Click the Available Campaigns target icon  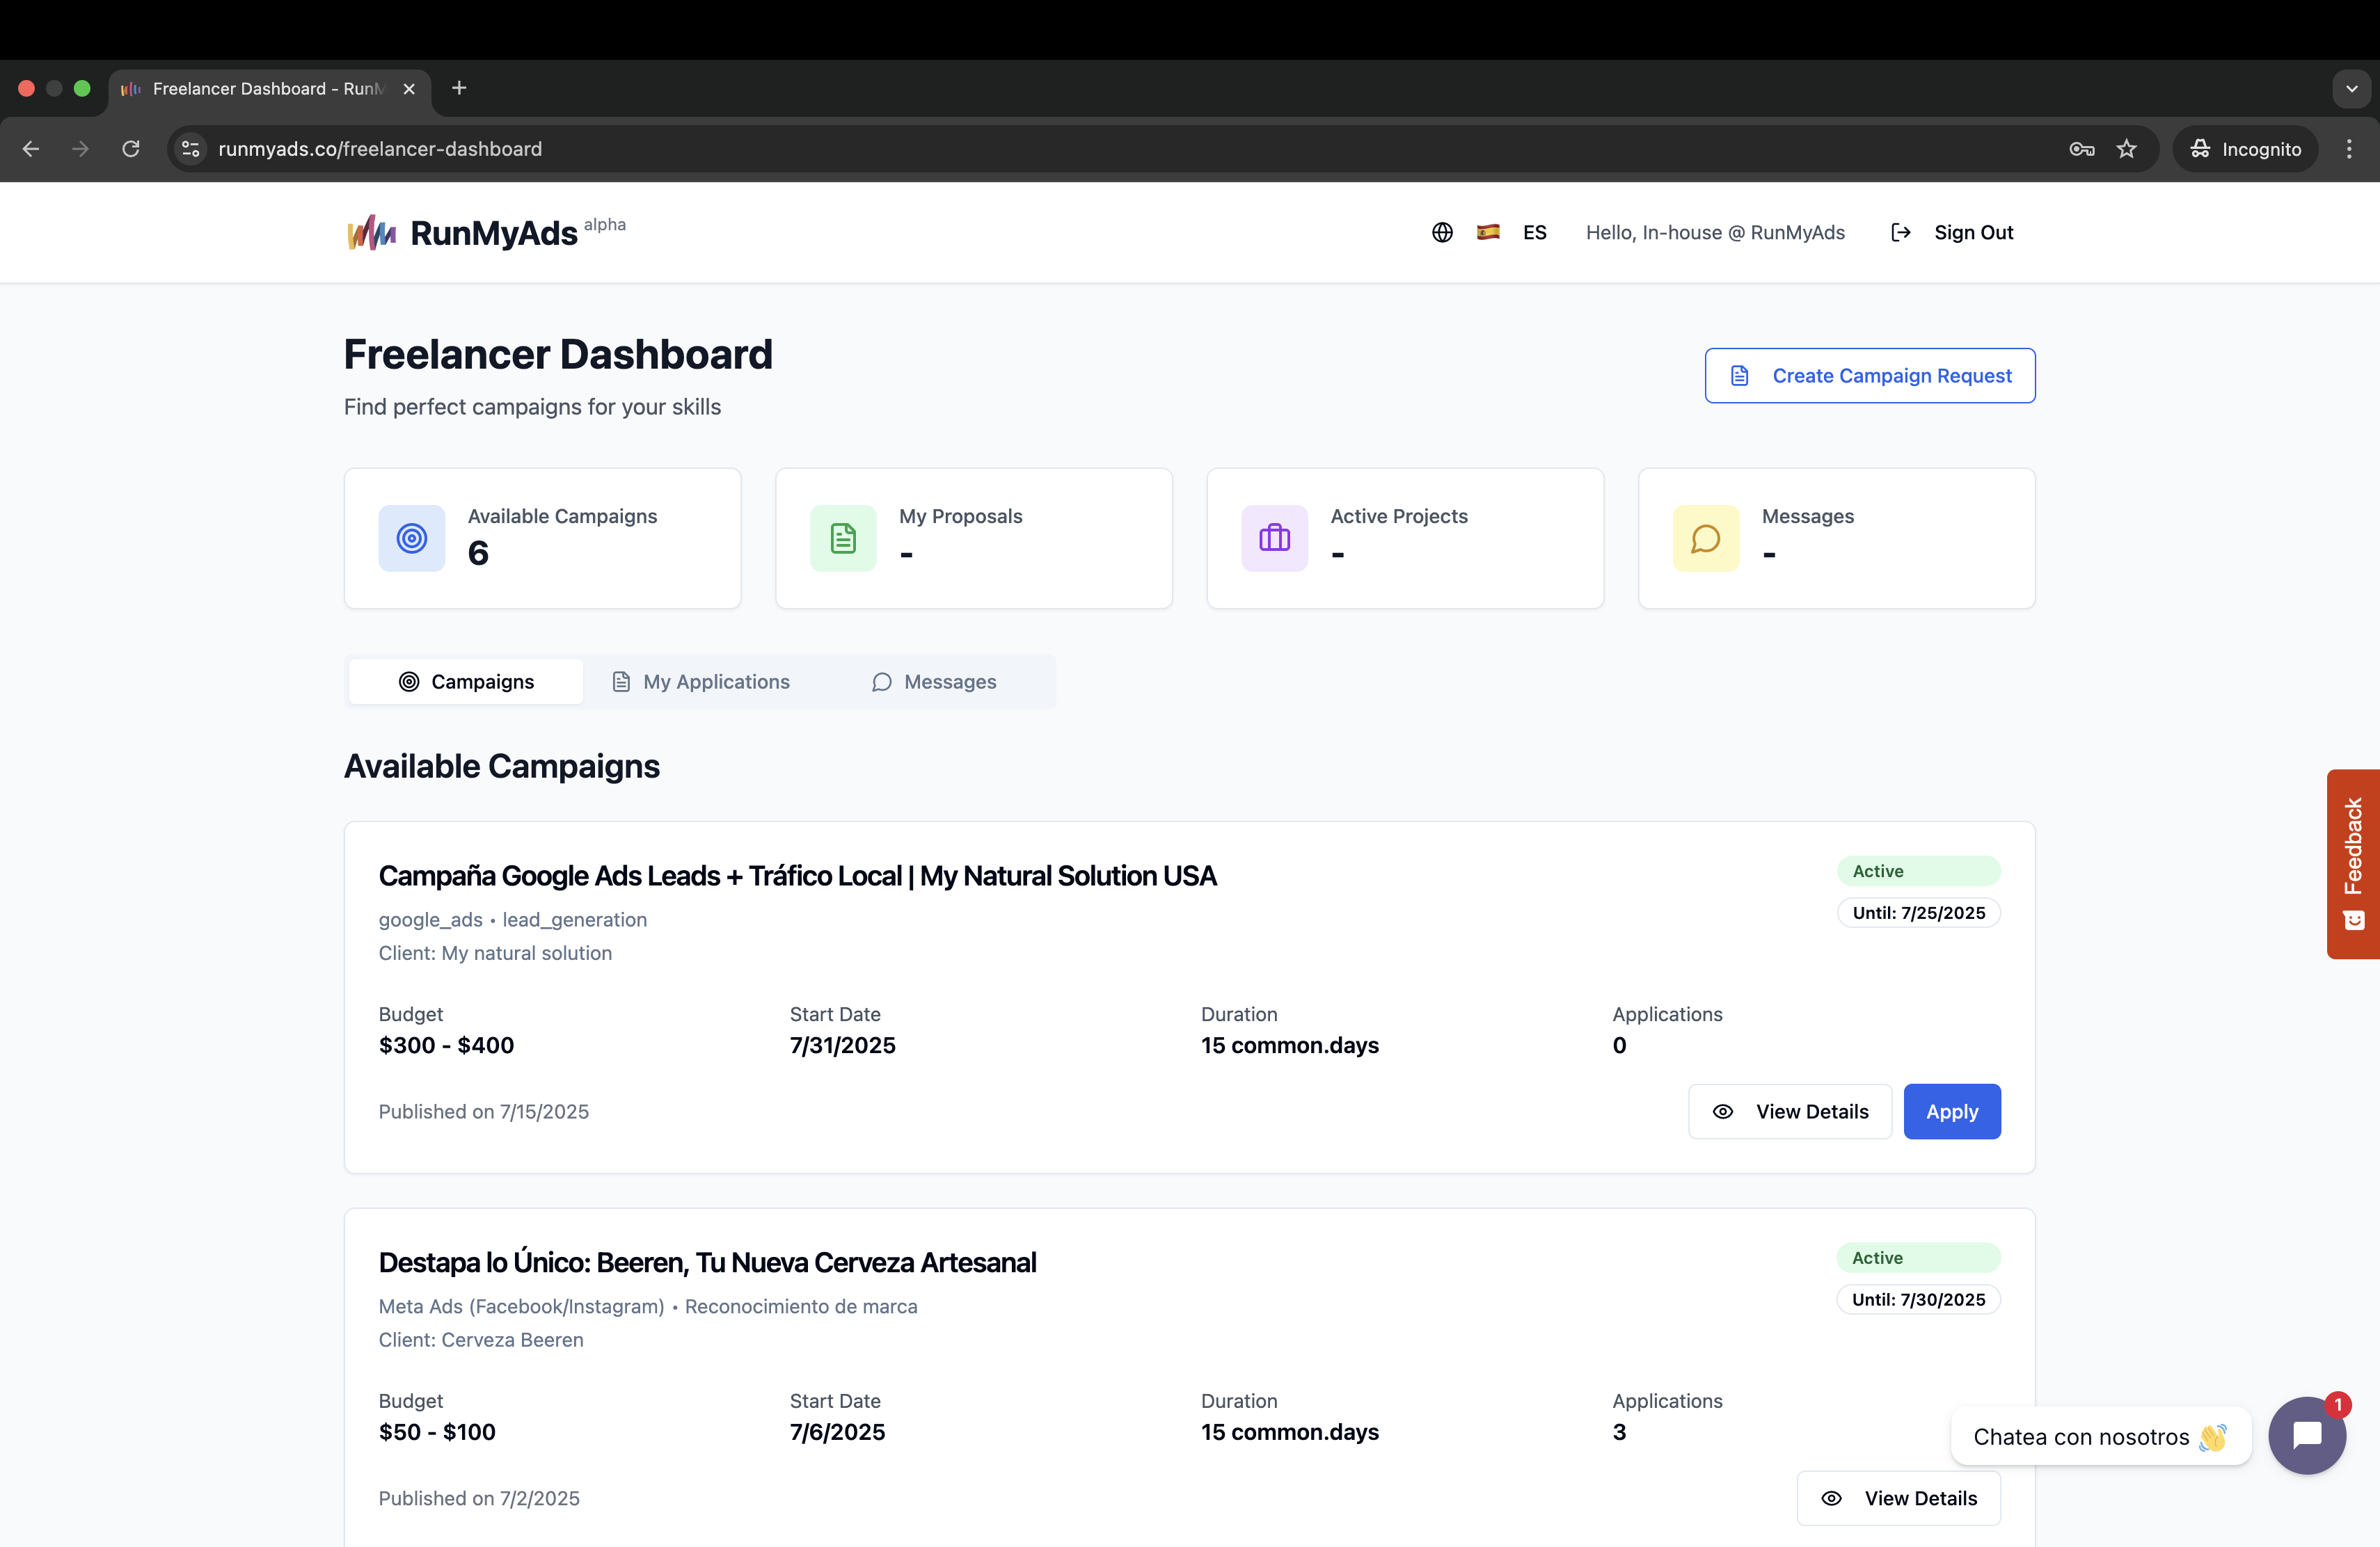click(x=411, y=538)
